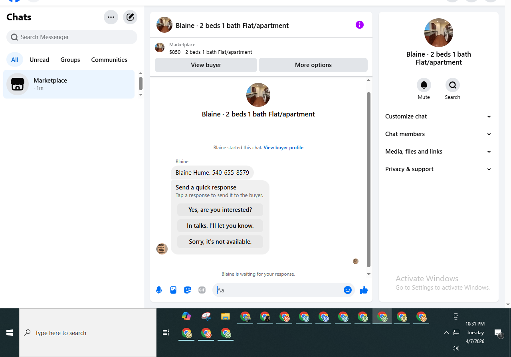Click the chat list scrollbar thumb
Image resolution: width=511 pixels, height=357 pixels.
tap(141, 84)
